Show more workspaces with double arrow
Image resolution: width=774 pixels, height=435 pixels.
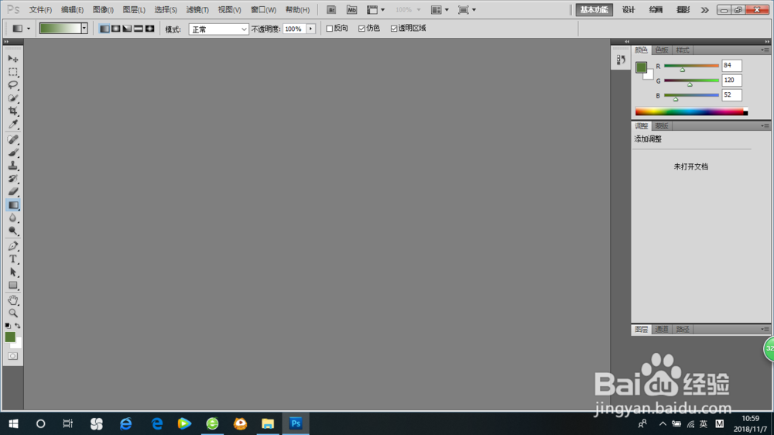(705, 10)
